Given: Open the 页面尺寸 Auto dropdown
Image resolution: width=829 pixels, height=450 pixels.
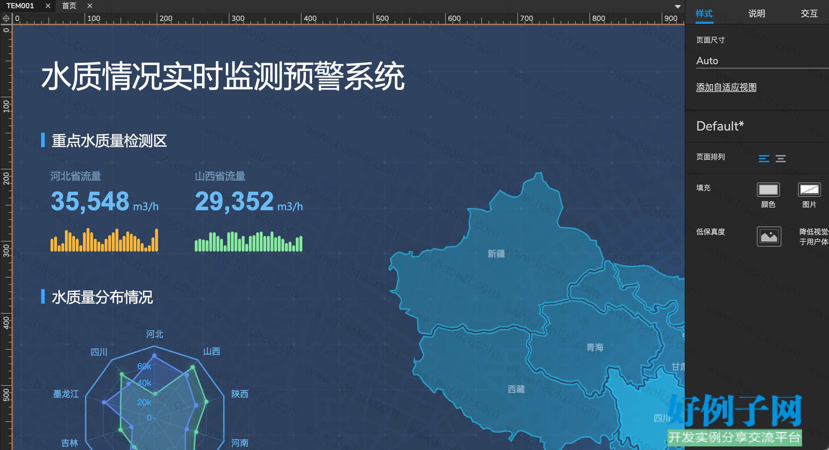Looking at the screenshot, I should pos(762,61).
